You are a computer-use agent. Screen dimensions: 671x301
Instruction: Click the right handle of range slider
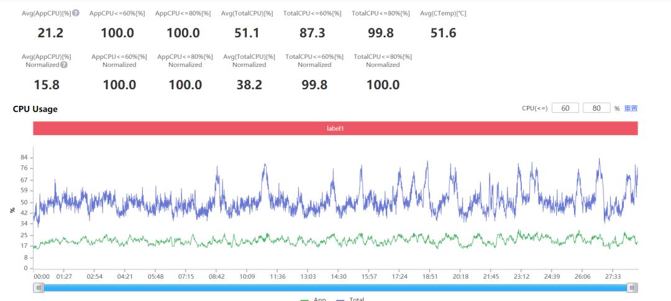632,288
